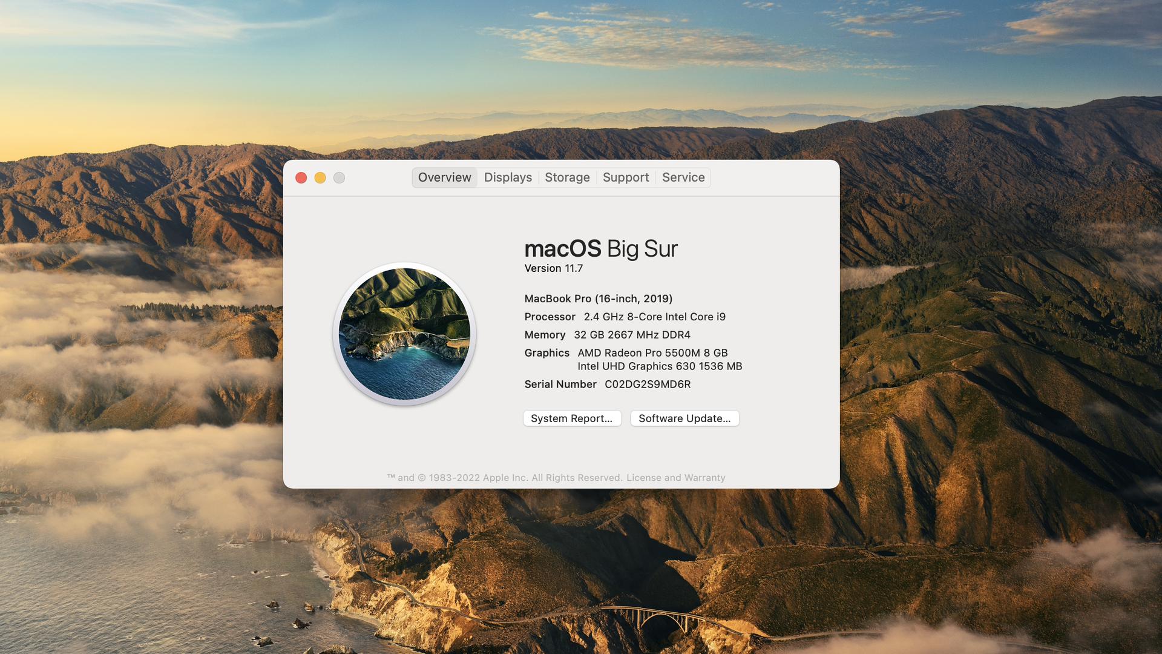The image size is (1162, 654).
Task: Click the macOS Big Sur title
Action: point(601,249)
